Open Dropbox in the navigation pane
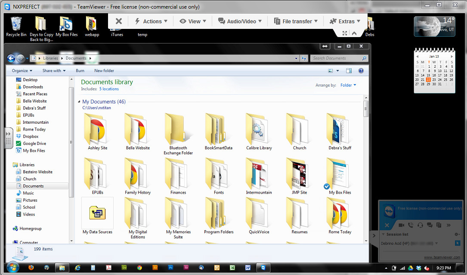The height and width of the screenshot is (275, 467). (x=31, y=136)
